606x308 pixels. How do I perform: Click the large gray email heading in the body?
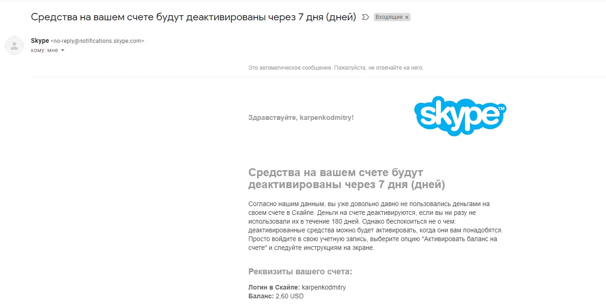pyautogui.click(x=346, y=179)
